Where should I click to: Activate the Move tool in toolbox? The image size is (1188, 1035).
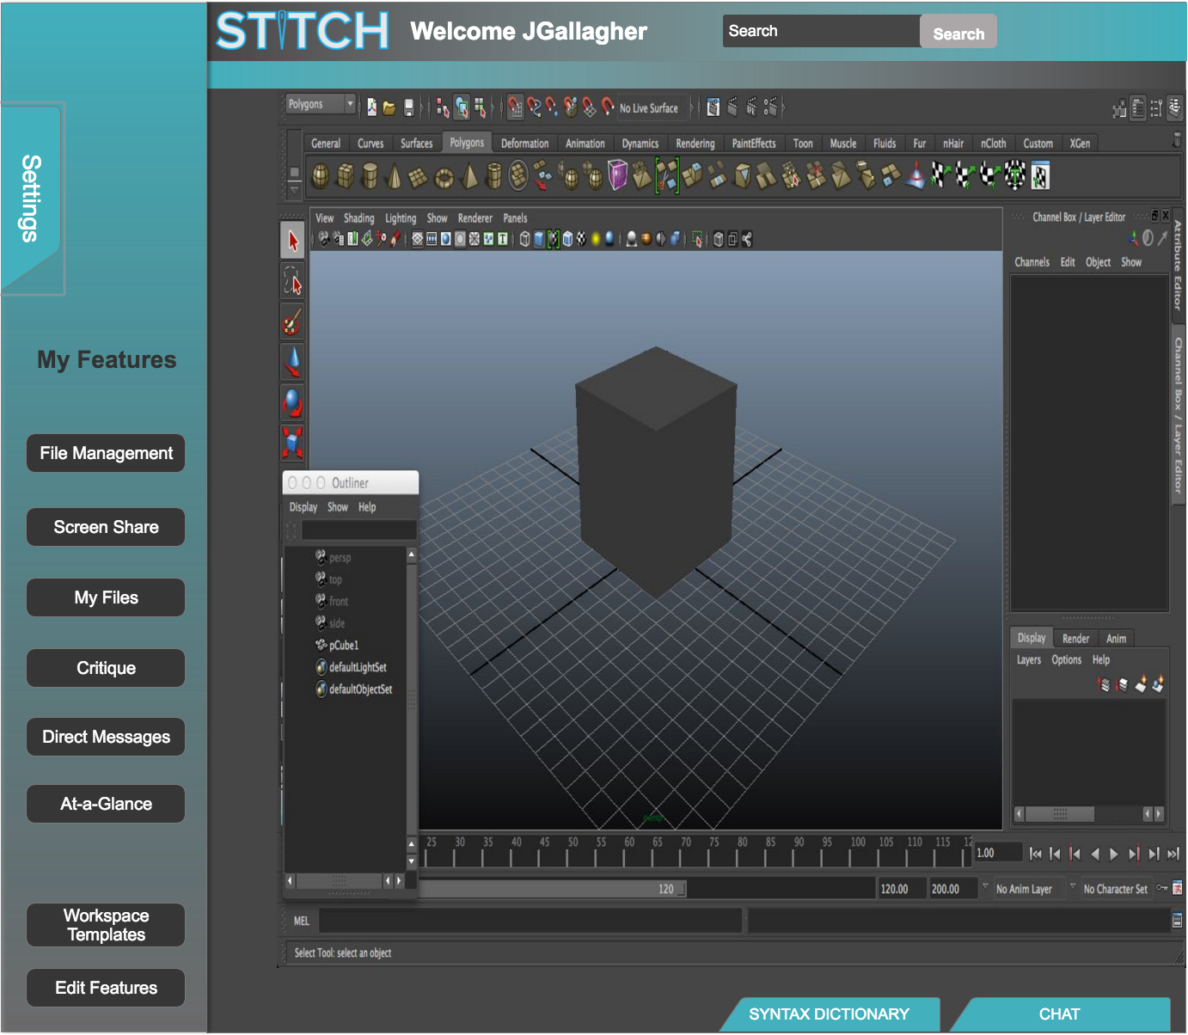(292, 362)
